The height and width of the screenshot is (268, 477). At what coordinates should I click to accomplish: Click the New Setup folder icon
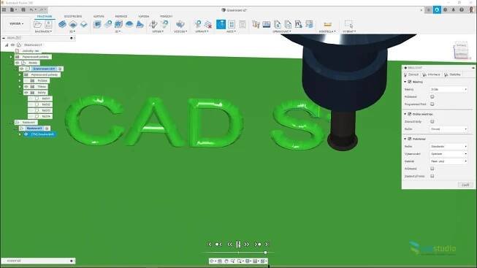[38, 24]
